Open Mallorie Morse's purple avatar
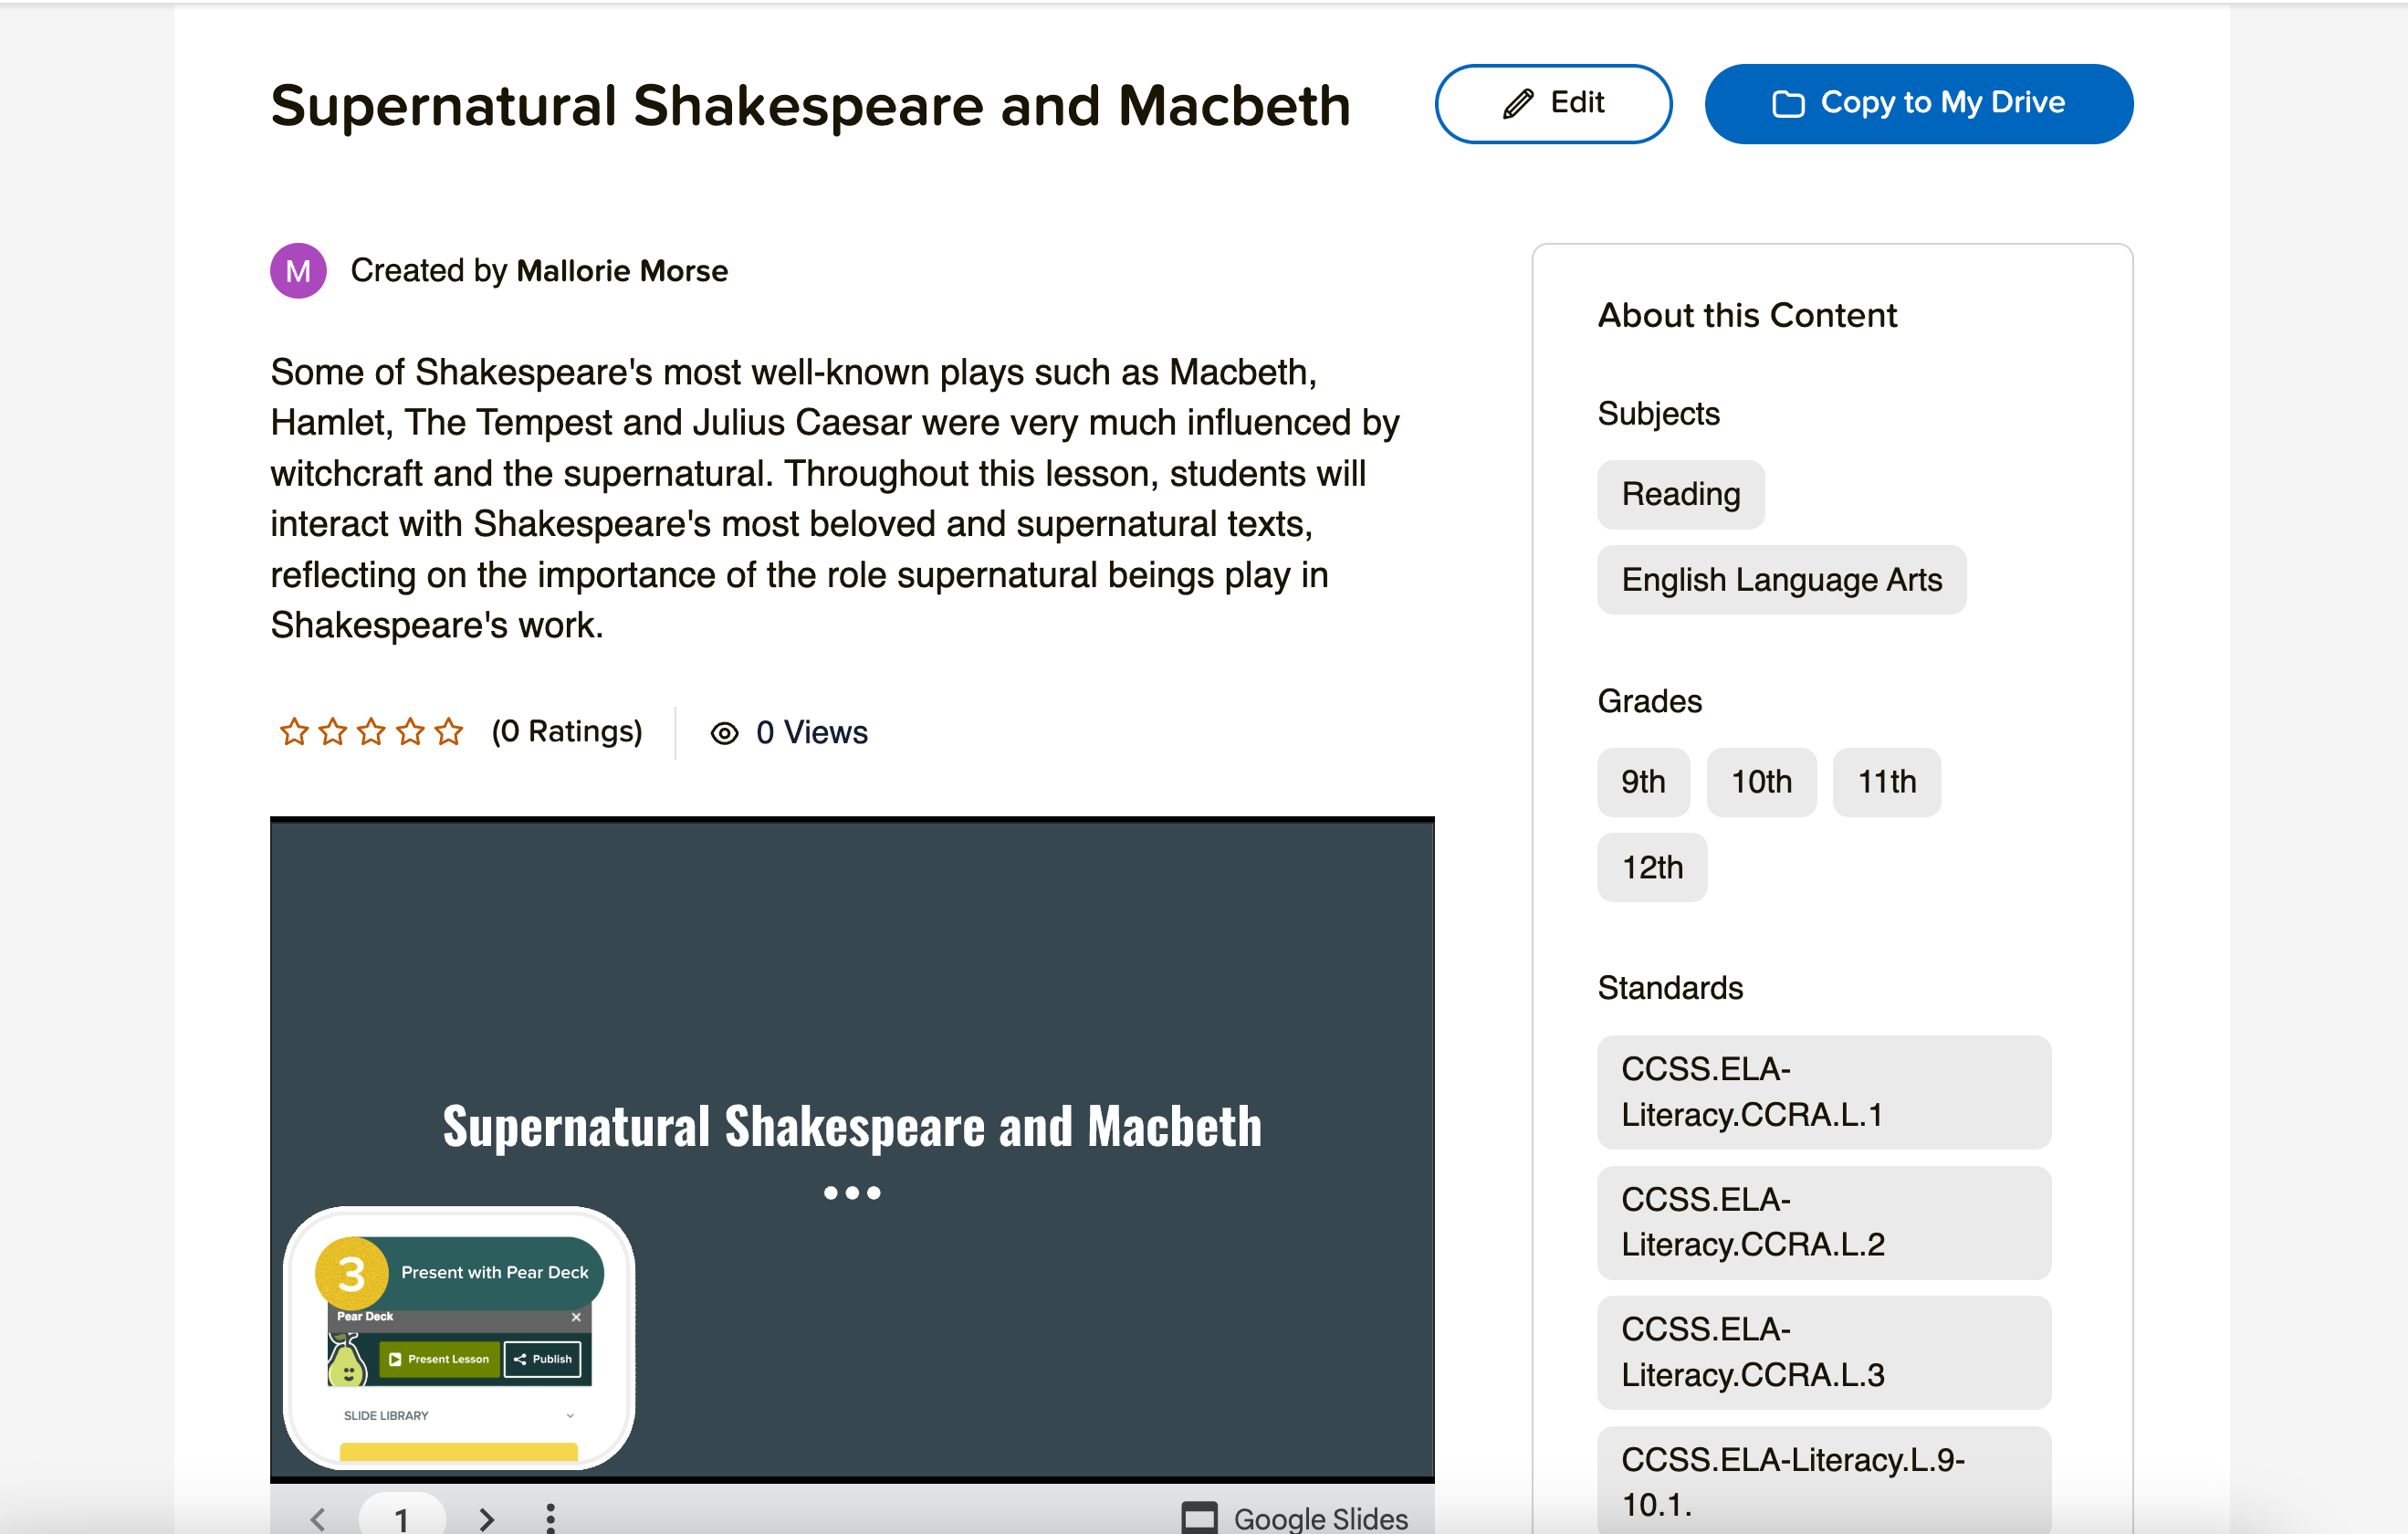Image resolution: width=2408 pixels, height=1534 pixels. [298, 271]
